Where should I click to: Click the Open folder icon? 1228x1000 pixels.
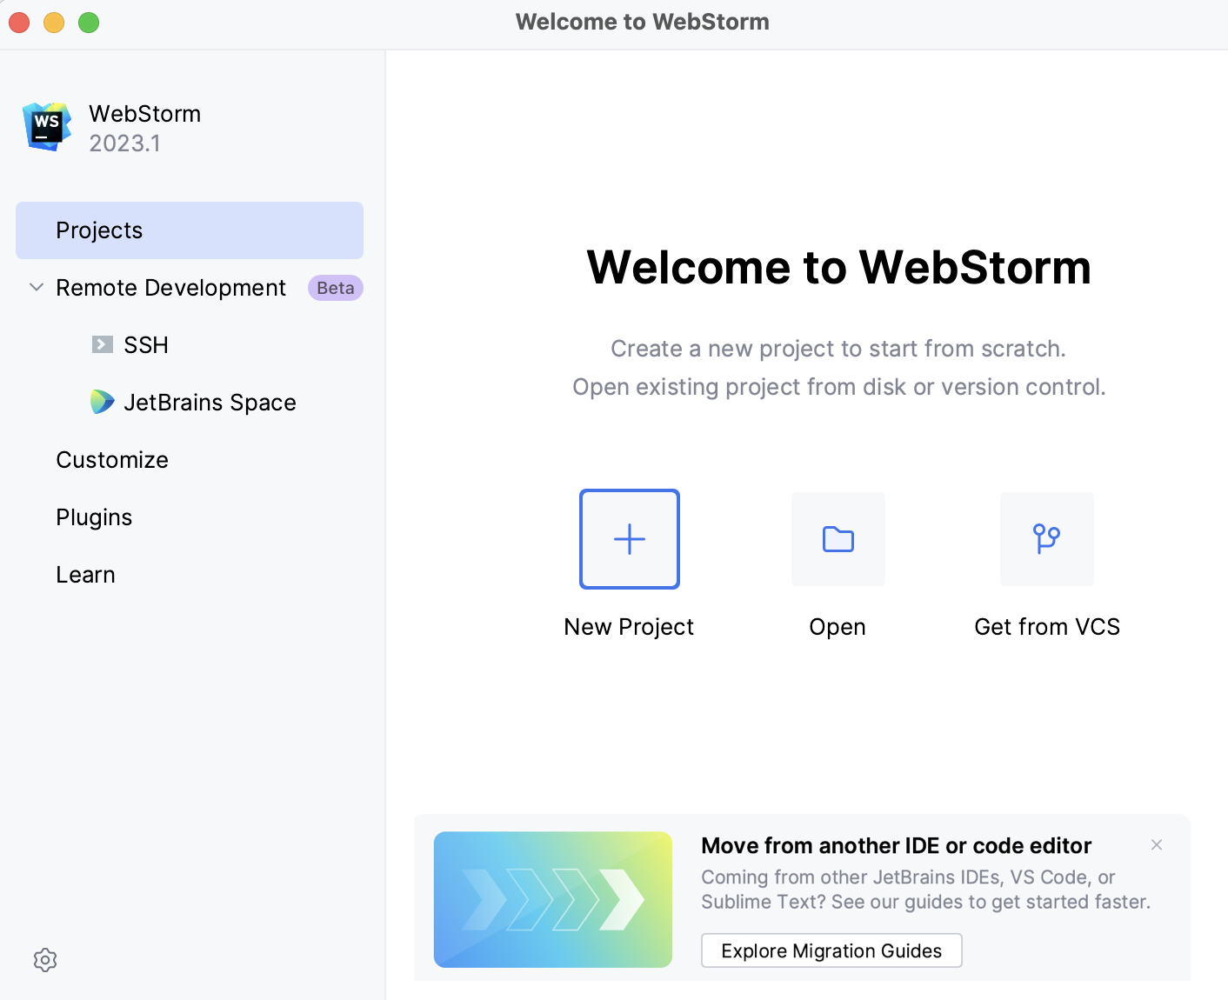coord(838,539)
